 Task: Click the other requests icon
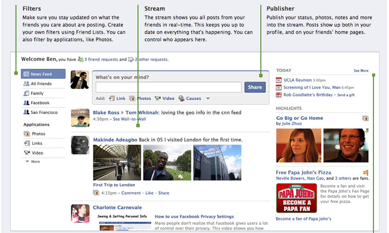click(131, 60)
